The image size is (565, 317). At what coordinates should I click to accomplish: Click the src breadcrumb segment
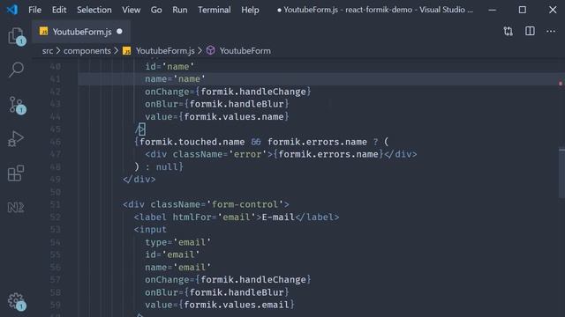pos(47,51)
